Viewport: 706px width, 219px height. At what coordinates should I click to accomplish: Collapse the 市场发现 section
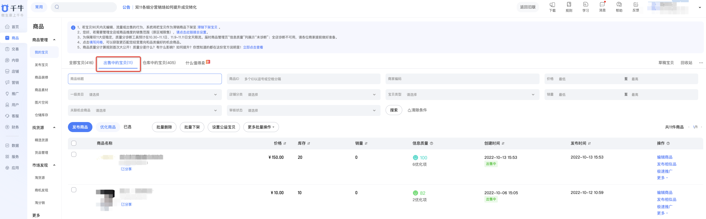click(54, 165)
